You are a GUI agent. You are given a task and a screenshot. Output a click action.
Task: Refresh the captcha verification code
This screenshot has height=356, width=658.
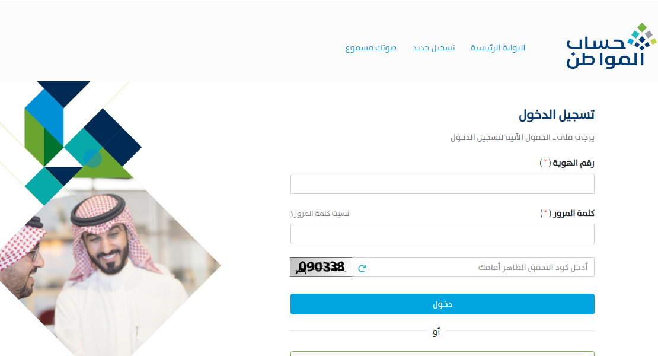pos(362,268)
